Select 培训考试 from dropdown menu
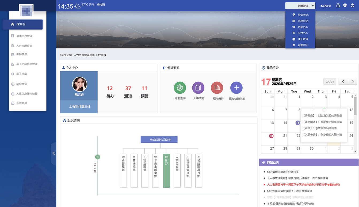 [303, 15]
